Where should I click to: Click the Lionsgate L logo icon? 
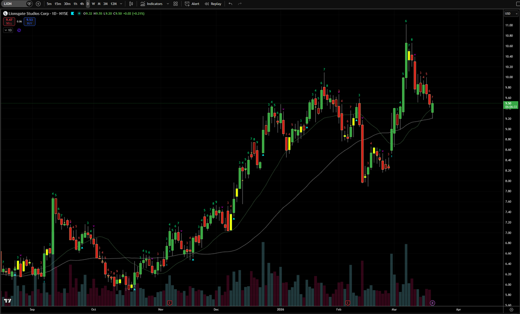pos(5,13)
